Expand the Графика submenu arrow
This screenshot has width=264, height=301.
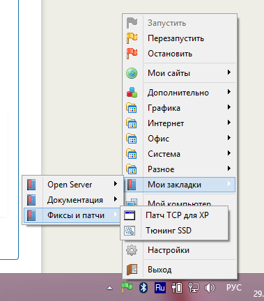coord(229,107)
